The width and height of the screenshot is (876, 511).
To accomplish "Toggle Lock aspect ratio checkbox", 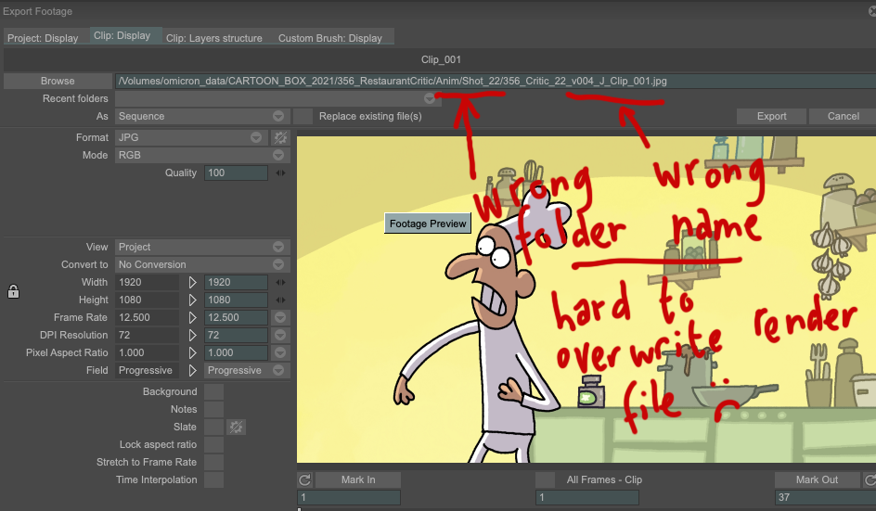I will (214, 445).
